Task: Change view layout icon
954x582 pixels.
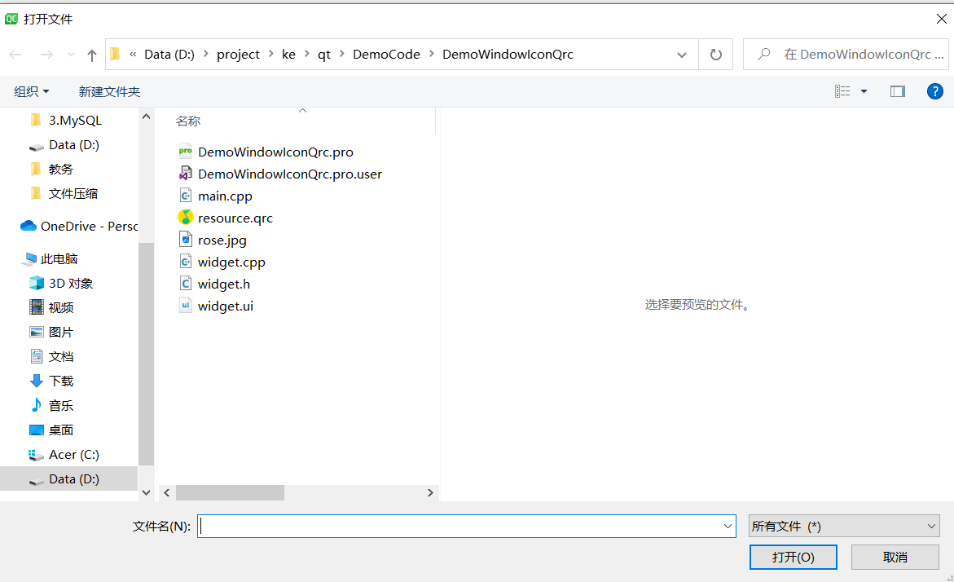Action: point(842,91)
